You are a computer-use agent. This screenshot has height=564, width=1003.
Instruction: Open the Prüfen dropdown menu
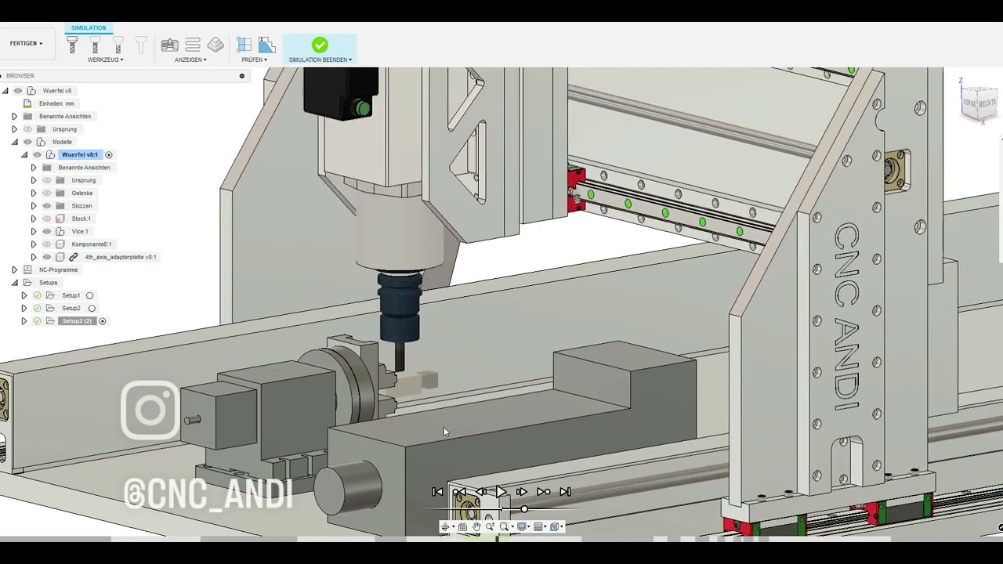(x=255, y=60)
